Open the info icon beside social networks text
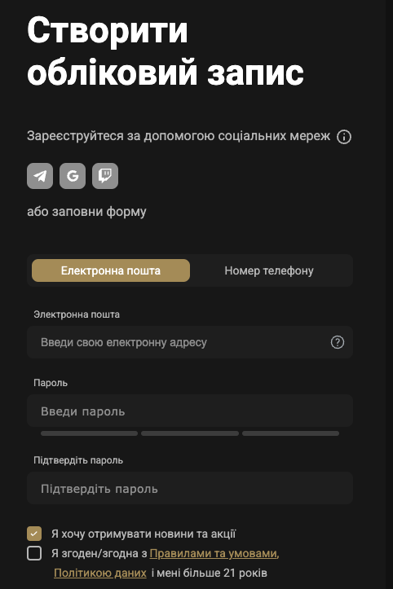Viewport: 393px width, 589px height. (x=344, y=137)
